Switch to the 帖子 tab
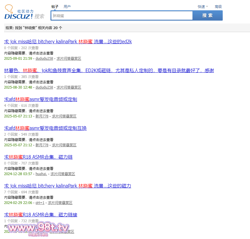Image resolution: width=250 pixels, height=239 pixels. click(x=55, y=6)
